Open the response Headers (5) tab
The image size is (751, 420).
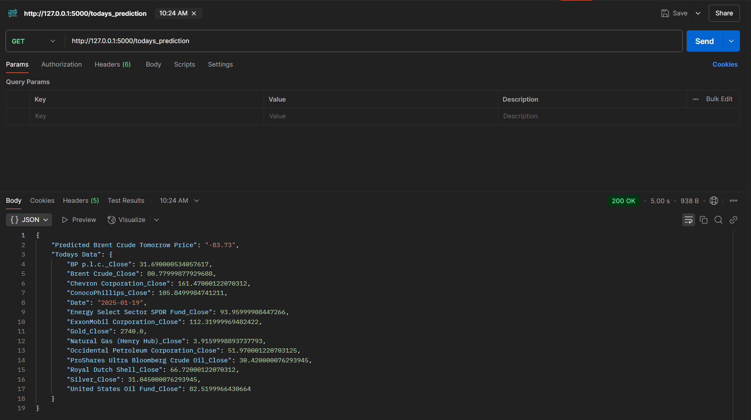pyautogui.click(x=81, y=201)
